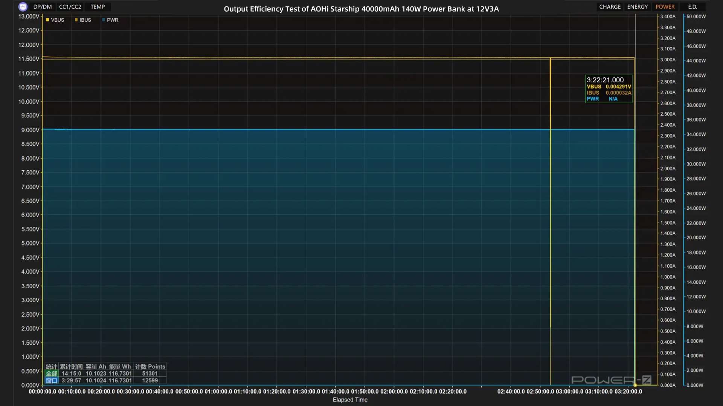Select the 全部 statistics row label

[52, 374]
